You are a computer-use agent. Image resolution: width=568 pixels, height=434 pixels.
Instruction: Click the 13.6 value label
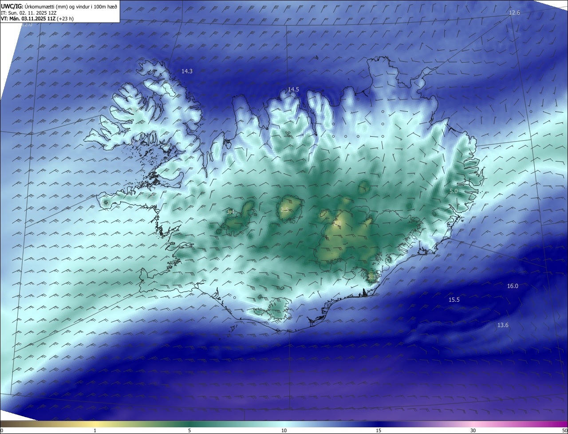pyautogui.click(x=503, y=325)
